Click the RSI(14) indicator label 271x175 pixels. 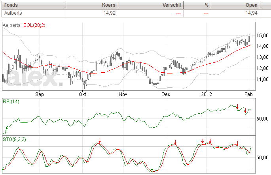pyautogui.click(x=11, y=102)
